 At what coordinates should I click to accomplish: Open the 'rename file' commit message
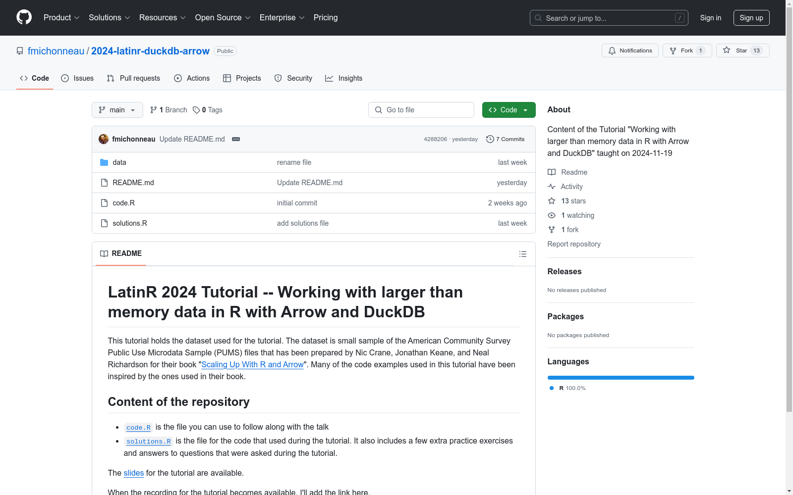(294, 162)
